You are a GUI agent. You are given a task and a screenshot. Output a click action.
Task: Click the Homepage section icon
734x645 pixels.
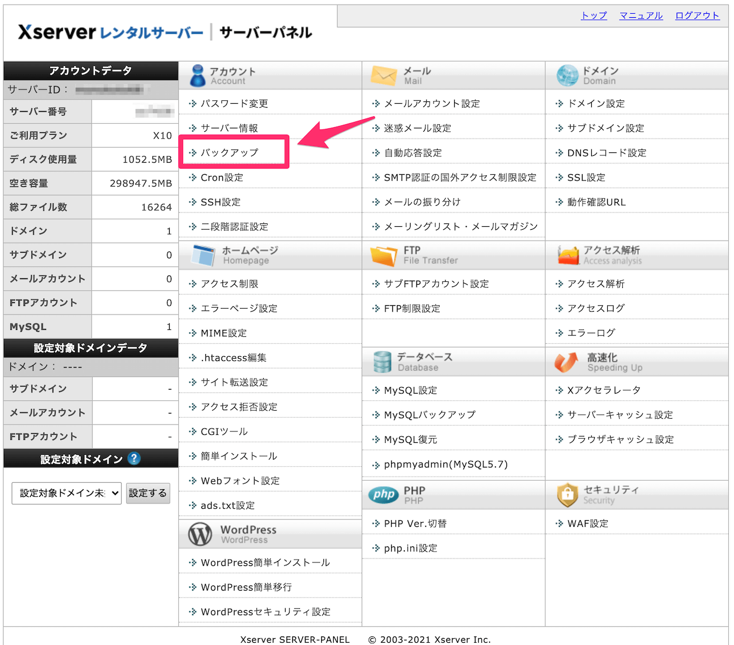(x=204, y=255)
